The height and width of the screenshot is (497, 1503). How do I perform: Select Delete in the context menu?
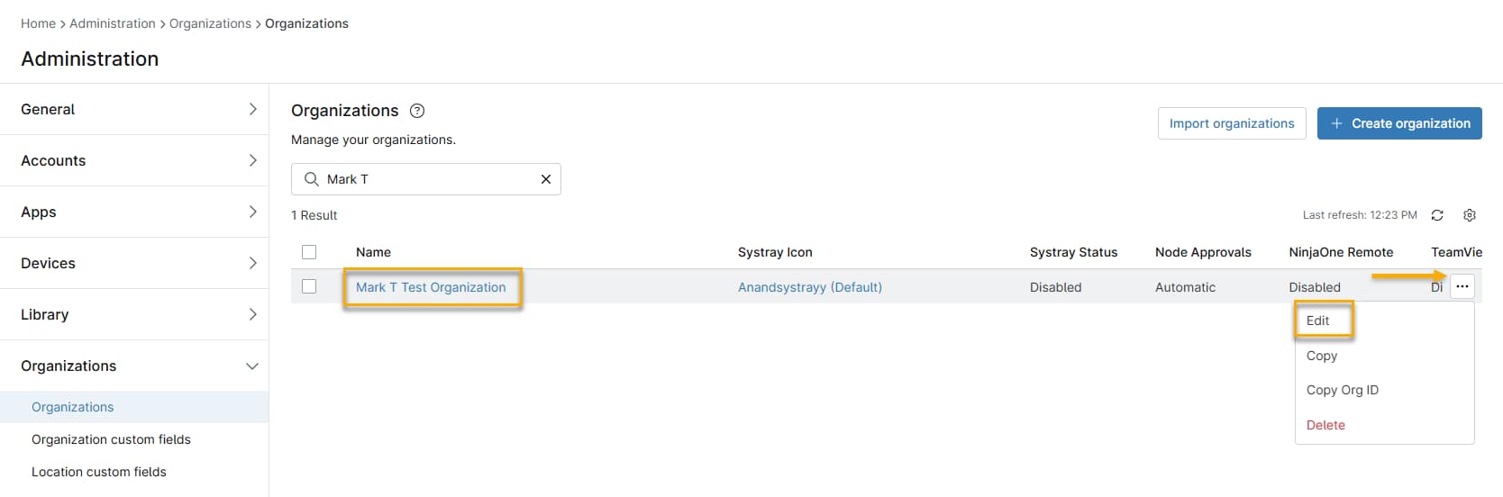tap(1325, 425)
